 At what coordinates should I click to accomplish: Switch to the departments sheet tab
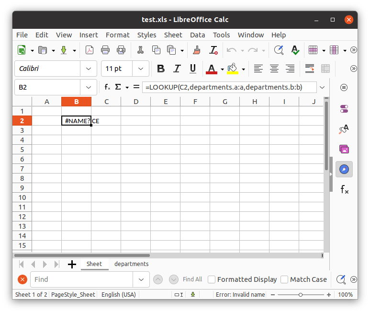click(132, 264)
